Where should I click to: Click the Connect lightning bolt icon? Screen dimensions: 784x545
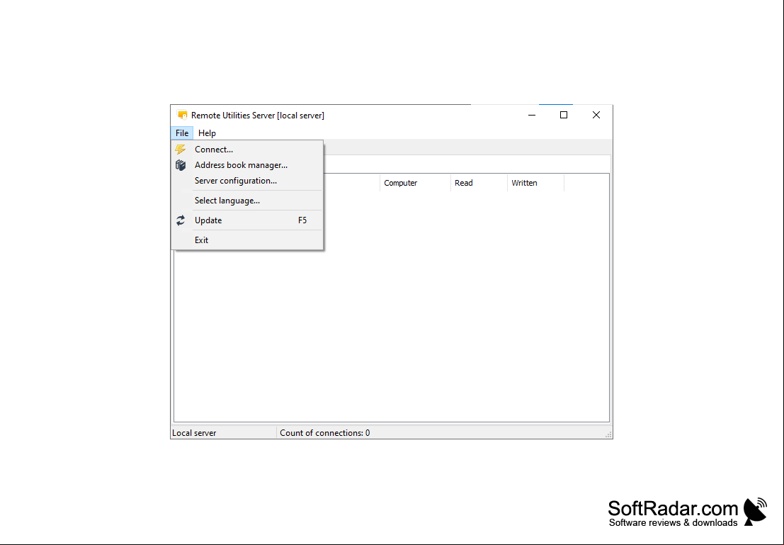[x=180, y=149]
